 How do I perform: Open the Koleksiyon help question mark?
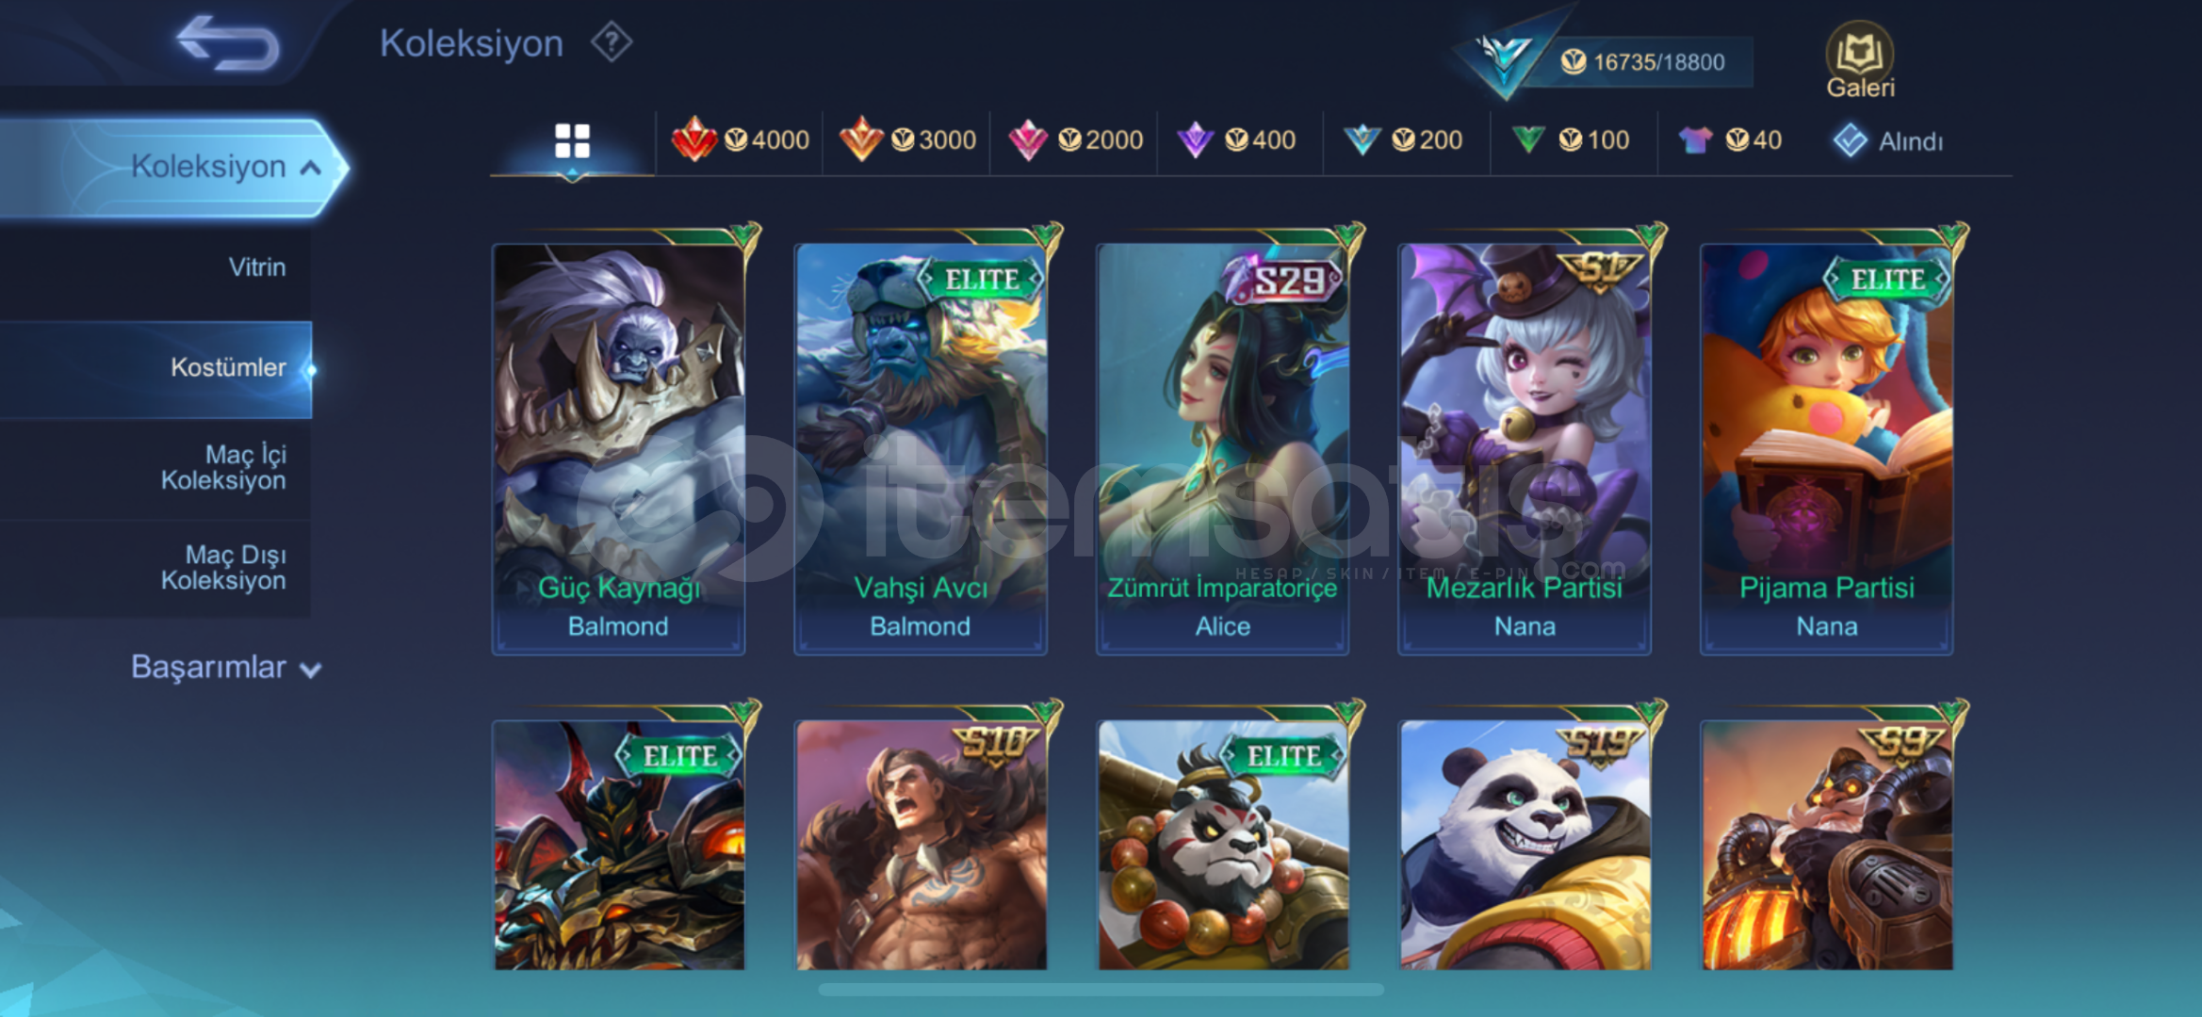point(612,42)
